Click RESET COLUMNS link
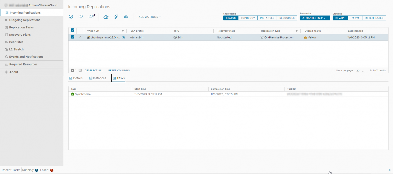The height and width of the screenshot is (174, 393). tap(119, 70)
